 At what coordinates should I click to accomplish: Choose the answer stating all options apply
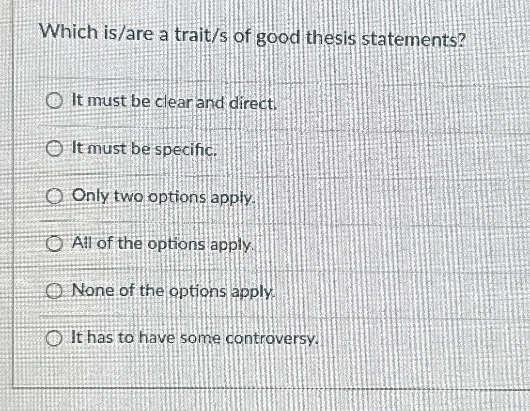click(161, 244)
